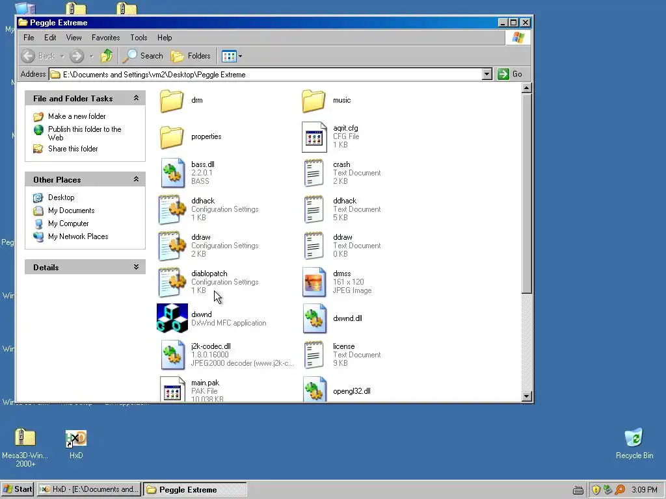666x499 pixels.
Task: Select the dxwnd.dll file icon
Action: click(x=315, y=318)
